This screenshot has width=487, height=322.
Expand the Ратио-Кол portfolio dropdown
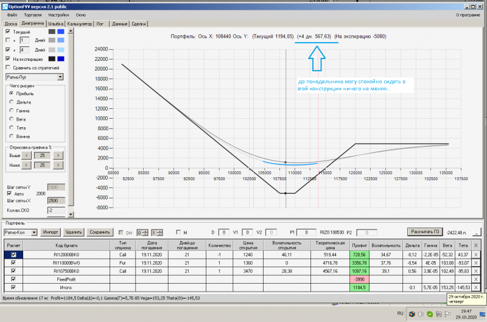coord(34,232)
